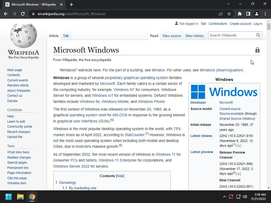Open File Explorer from the taskbar

[x=20, y=197]
